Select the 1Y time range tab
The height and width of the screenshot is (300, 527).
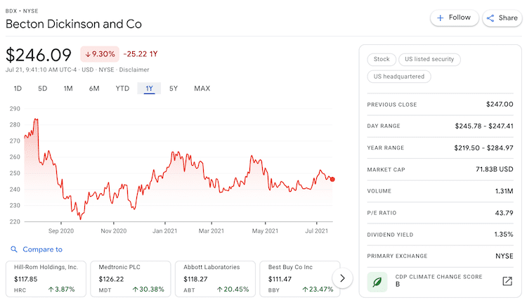point(149,89)
